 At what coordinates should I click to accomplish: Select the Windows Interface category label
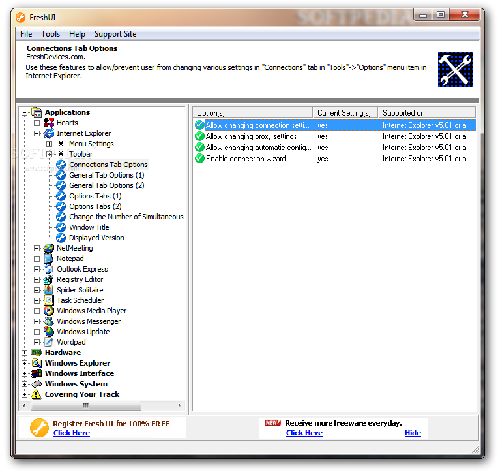coord(80,373)
